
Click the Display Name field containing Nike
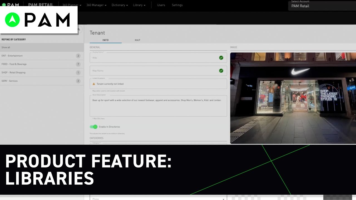(x=158, y=58)
